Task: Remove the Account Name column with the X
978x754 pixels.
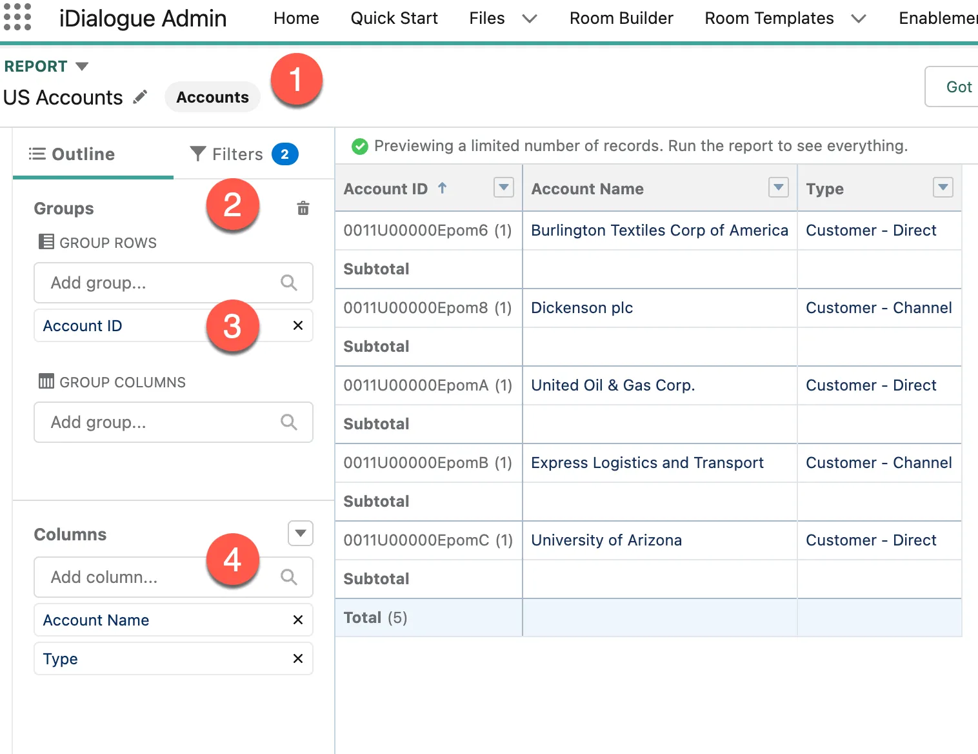Action: click(x=298, y=620)
